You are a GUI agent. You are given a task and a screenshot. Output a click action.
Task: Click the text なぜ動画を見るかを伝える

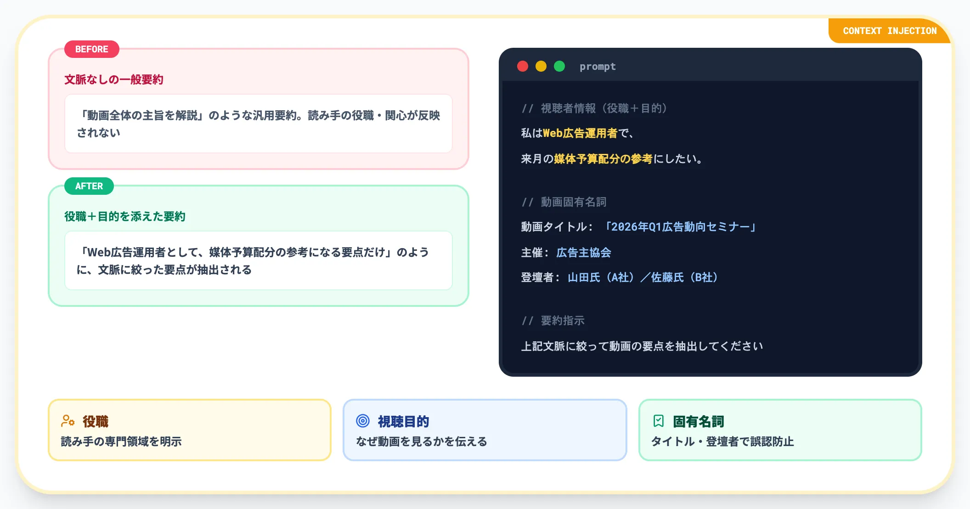click(x=422, y=441)
